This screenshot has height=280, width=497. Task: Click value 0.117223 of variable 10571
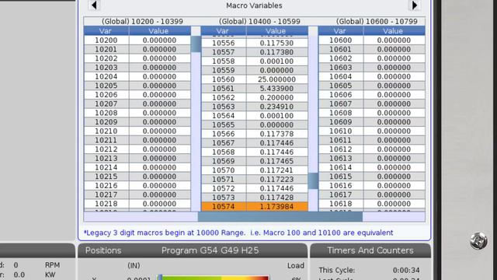276,180
